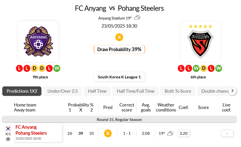Switch to the Under/Over 2.5 tab
This screenshot has width=241, height=147.
[x=63, y=91]
